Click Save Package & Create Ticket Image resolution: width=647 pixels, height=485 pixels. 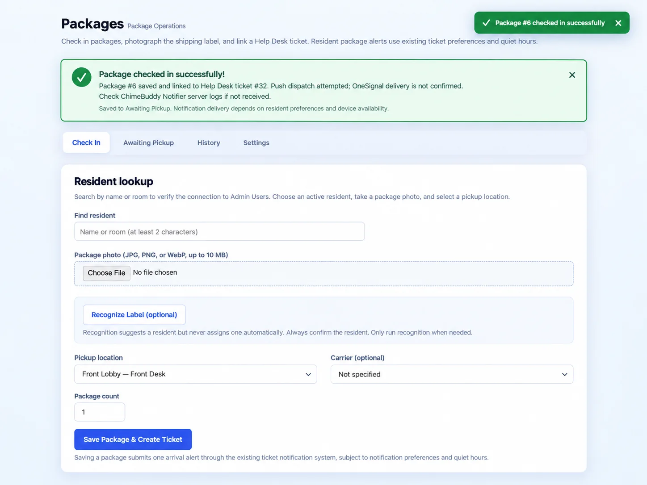[x=133, y=439]
